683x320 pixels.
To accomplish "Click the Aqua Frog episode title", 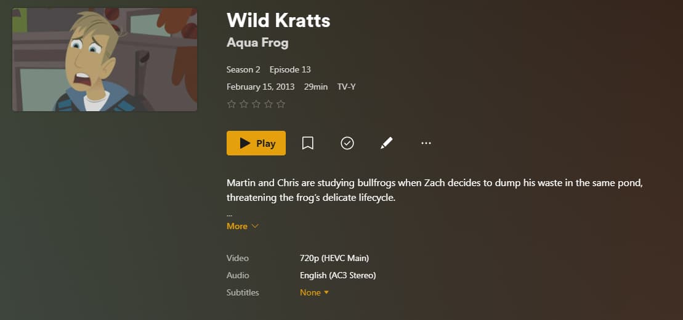I will [257, 43].
